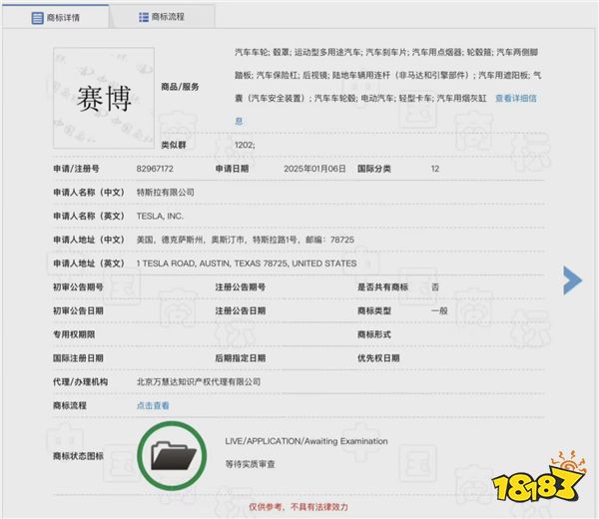Viewport: 599px width, 519px height.
Task: Select applicant name 特斯拉有限公司
Action: (x=166, y=192)
